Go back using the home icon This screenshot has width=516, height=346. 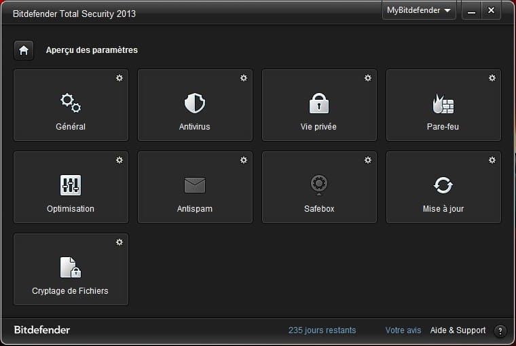pyautogui.click(x=24, y=50)
